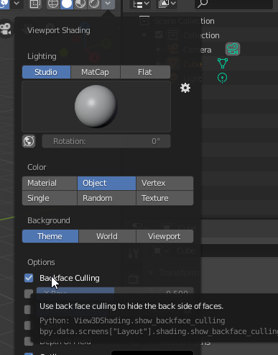Open studio light preferences gear icon
The width and height of the screenshot is (278, 355).
click(185, 88)
